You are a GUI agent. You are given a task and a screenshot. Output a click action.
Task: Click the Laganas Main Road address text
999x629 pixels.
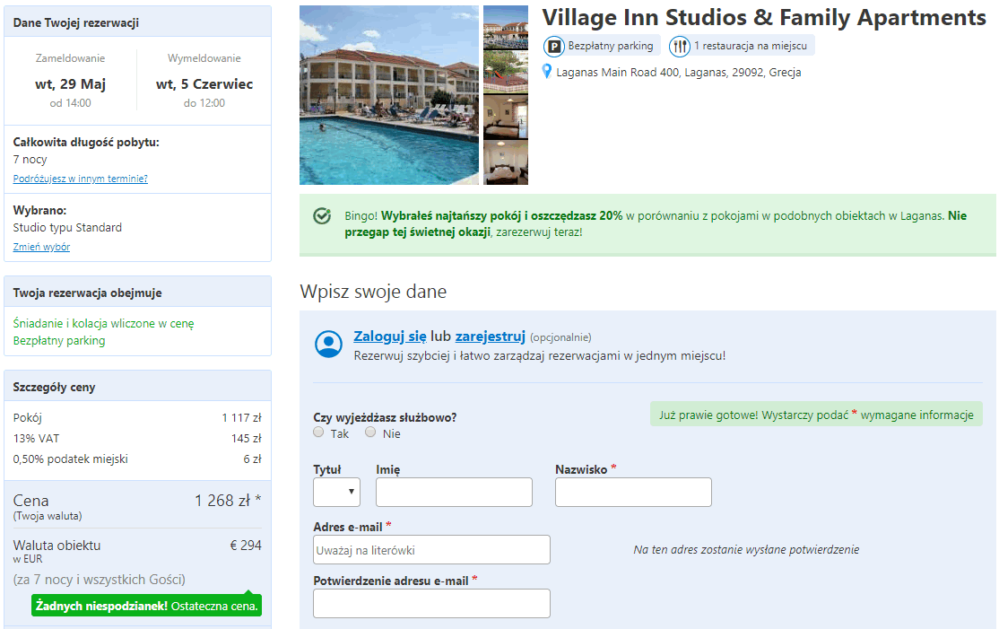(679, 72)
